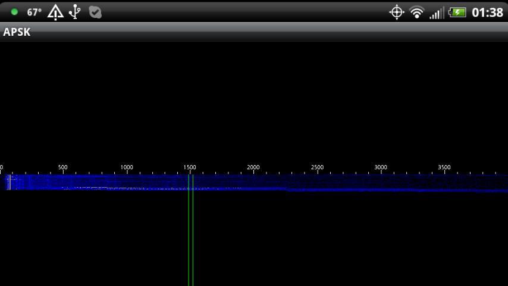Tap the Wi-Fi signal icon
This screenshot has width=508, height=286.
pos(416,12)
